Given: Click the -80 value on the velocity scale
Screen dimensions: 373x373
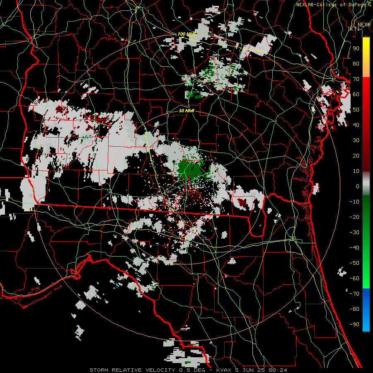Looking at the screenshot, I should (x=354, y=309).
